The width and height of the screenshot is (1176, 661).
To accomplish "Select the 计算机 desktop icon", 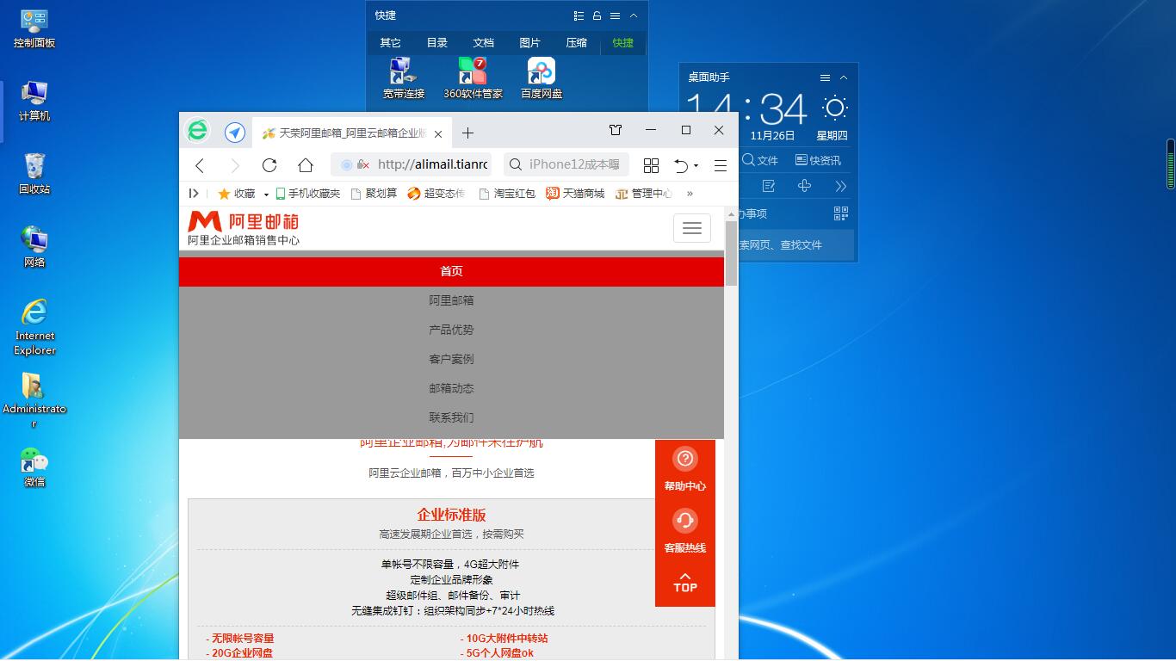I will pyautogui.click(x=34, y=102).
